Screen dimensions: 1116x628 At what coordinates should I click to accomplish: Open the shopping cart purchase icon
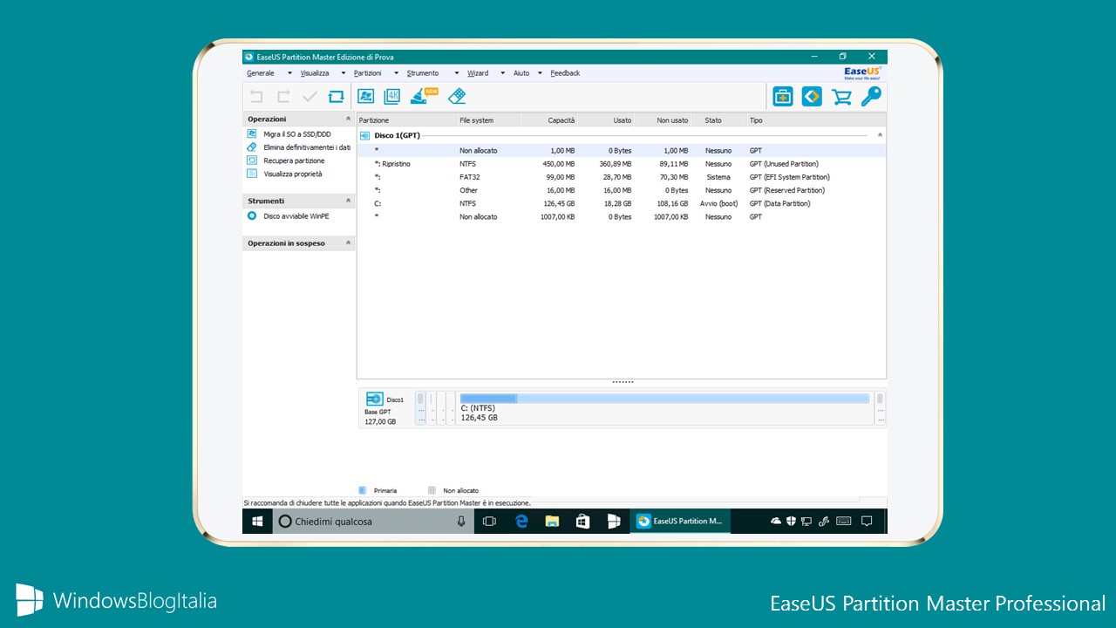click(841, 97)
